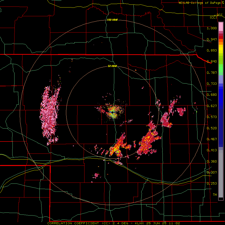Select the 0.627 scale value
Image resolution: width=225 pixels, height=225 pixels.
[x=212, y=106]
